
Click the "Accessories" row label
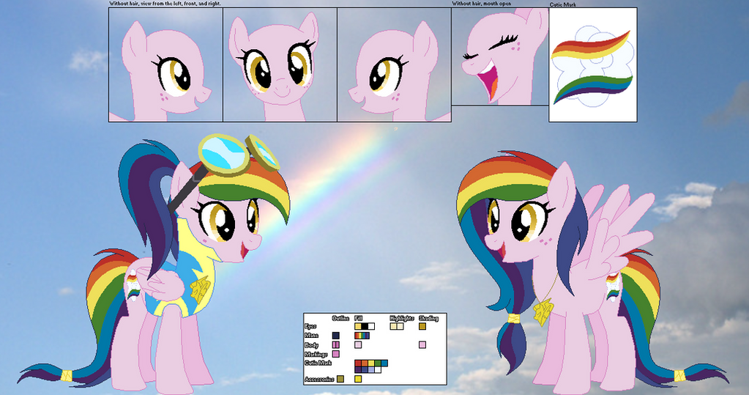pyautogui.click(x=319, y=379)
